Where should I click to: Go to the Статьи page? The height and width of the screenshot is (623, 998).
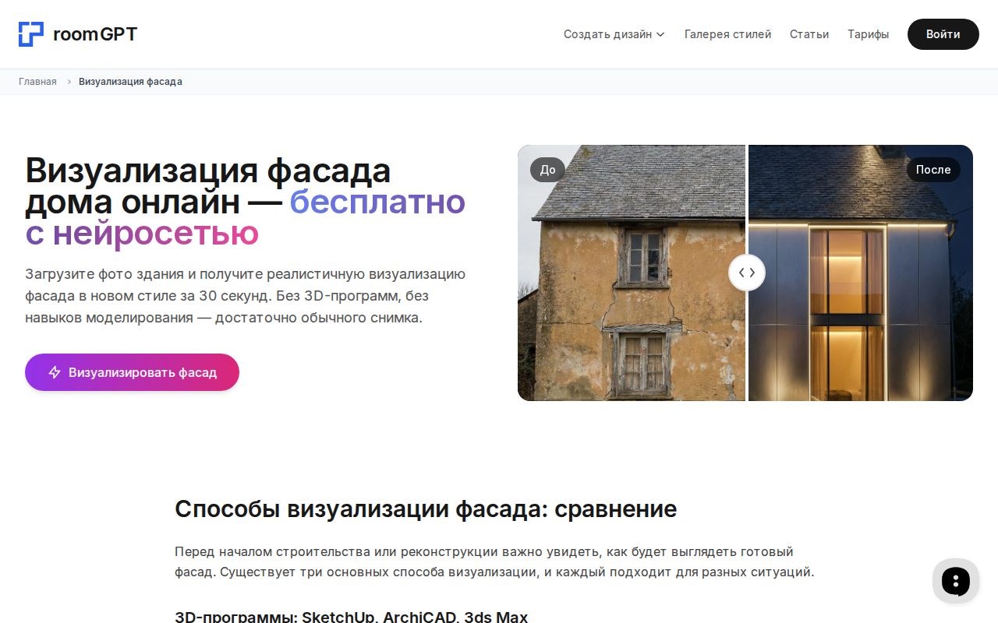click(809, 34)
